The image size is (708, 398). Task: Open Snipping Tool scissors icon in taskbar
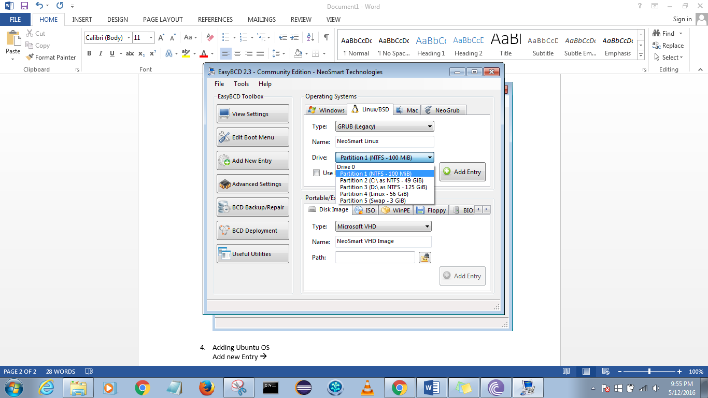coord(238,388)
